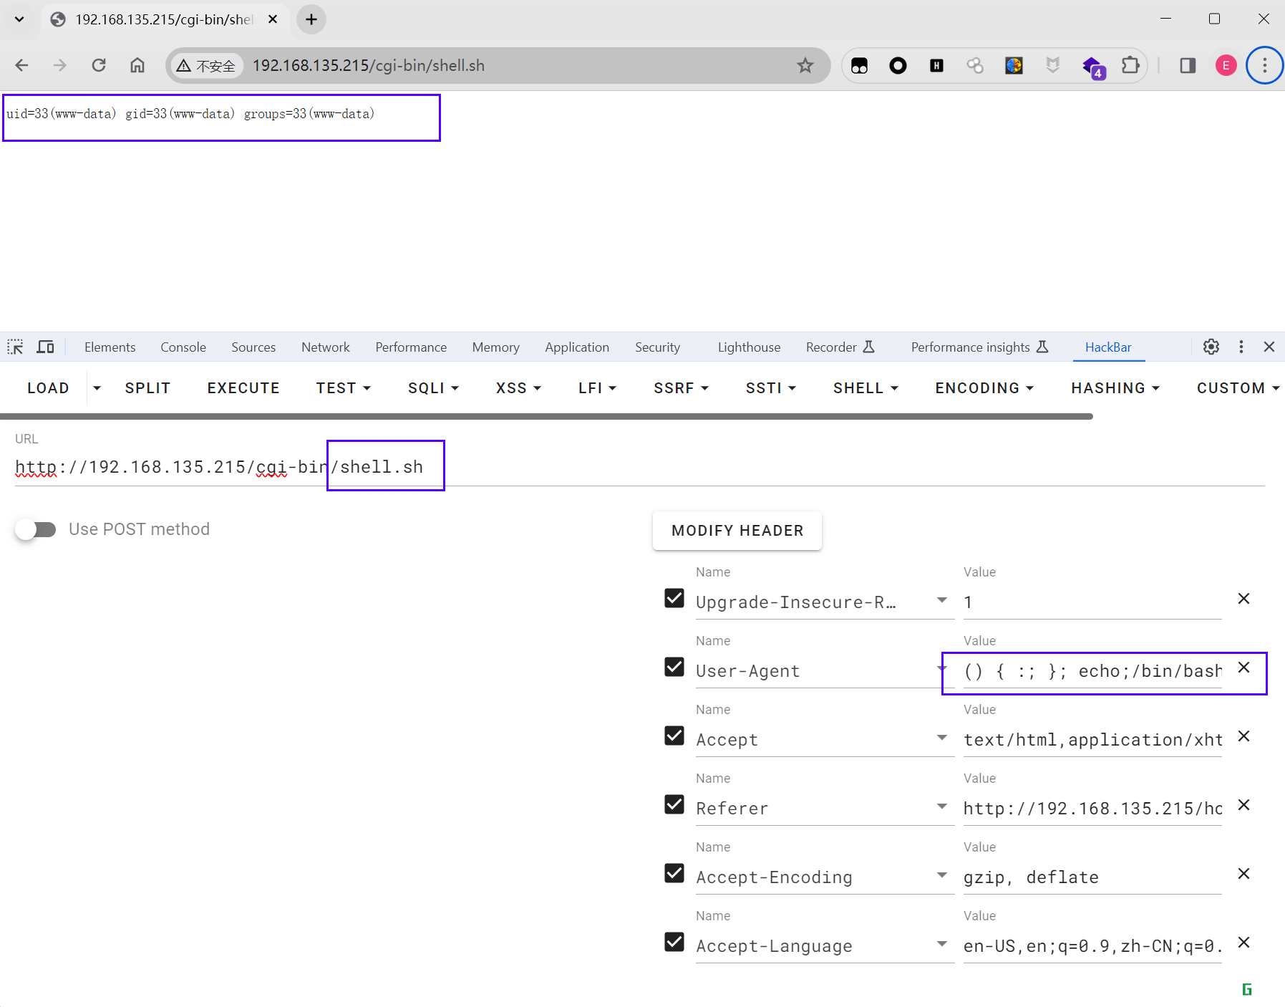Close the DevTools panel
Image resolution: width=1285 pixels, height=1007 pixels.
pos(1269,347)
